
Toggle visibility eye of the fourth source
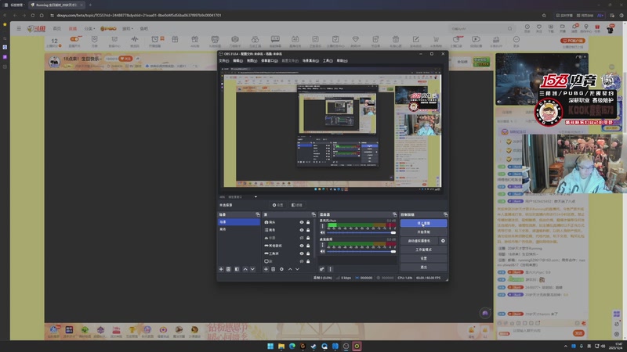(301, 246)
